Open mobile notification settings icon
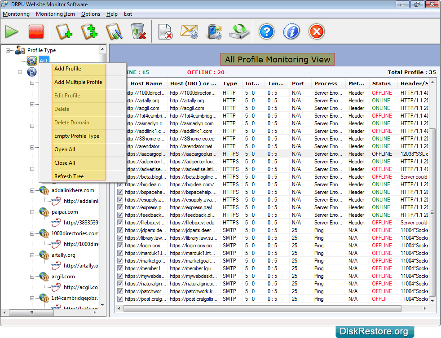This screenshot has width=441, height=338. click(214, 31)
